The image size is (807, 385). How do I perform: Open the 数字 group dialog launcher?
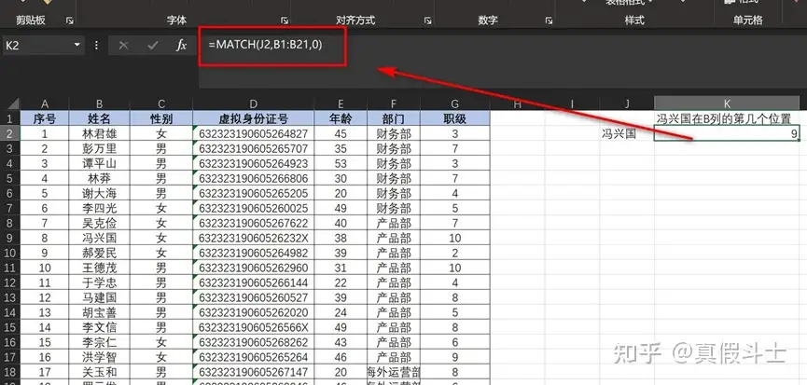coord(547,20)
